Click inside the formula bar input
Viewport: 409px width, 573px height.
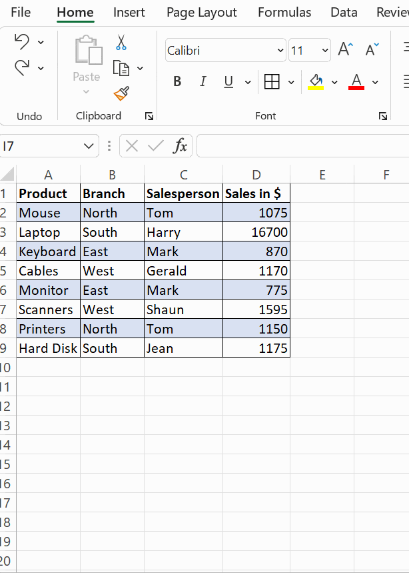[303, 146]
